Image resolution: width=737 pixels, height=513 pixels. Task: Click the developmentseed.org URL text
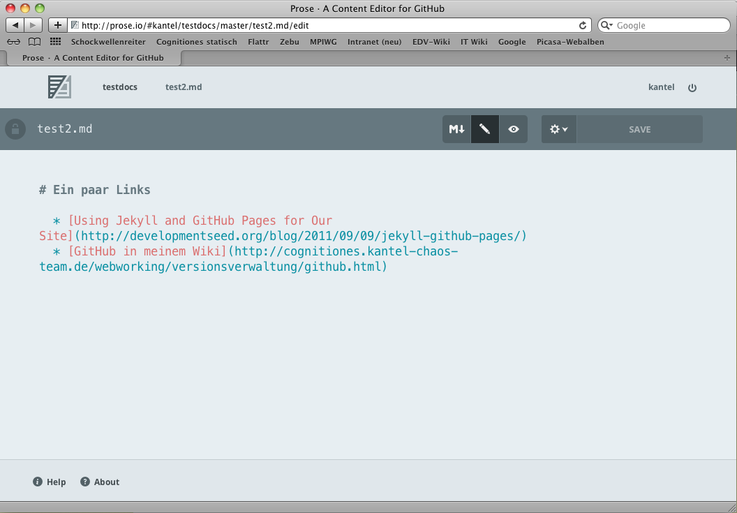coord(301,236)
